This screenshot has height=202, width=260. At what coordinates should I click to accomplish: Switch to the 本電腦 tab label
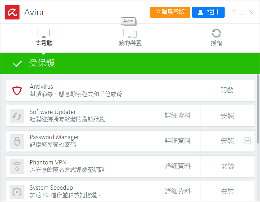coord(44,43)
